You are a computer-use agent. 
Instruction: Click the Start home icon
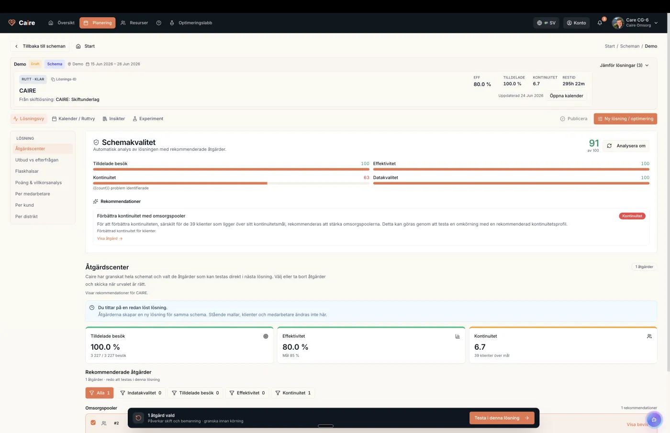click(x=78, y=46)
